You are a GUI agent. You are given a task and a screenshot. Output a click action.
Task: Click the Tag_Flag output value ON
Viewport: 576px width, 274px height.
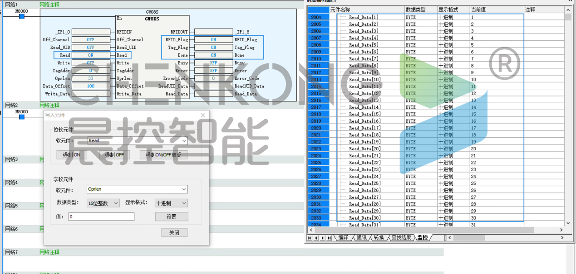click(213, 48)
